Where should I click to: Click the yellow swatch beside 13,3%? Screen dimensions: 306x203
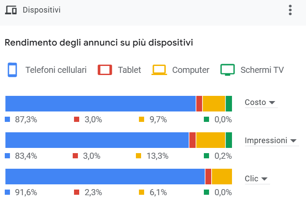[x=139, y=156]
